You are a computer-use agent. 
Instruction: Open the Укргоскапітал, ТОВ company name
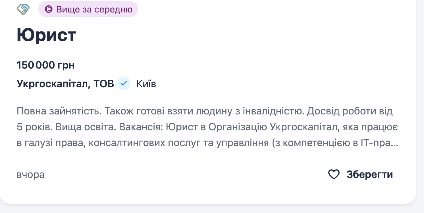pos(65,84)
